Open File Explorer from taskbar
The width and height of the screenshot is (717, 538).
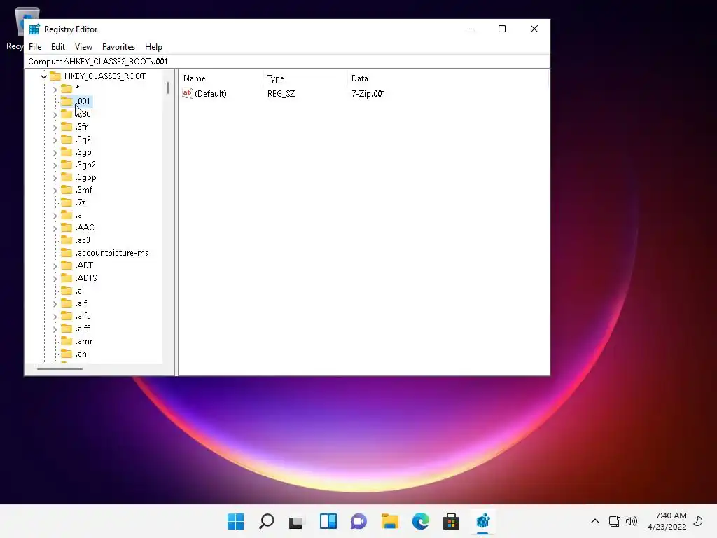[389, 521]
